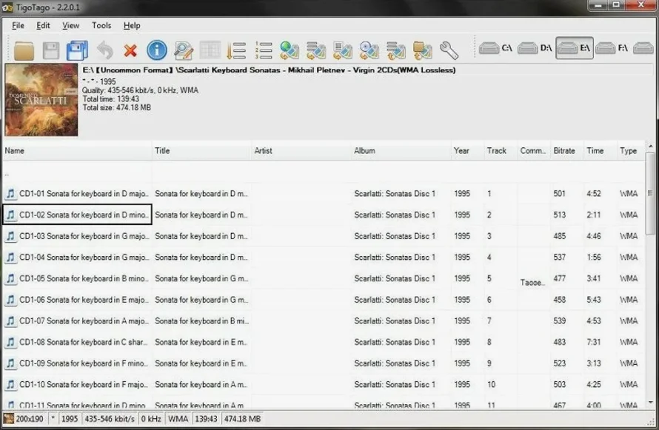The height and width of the screenshot is (430, 659).
Task: Sort by the Name column header
Action: click(x=77, y=151)
